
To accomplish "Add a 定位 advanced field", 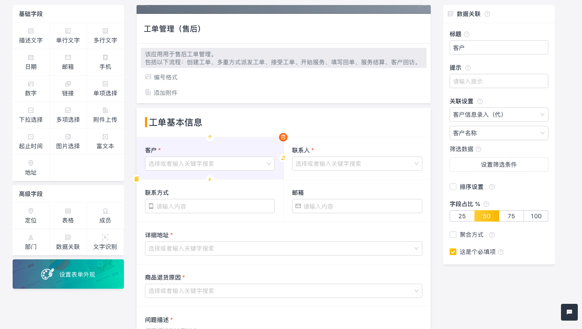I will pos(31,216).
